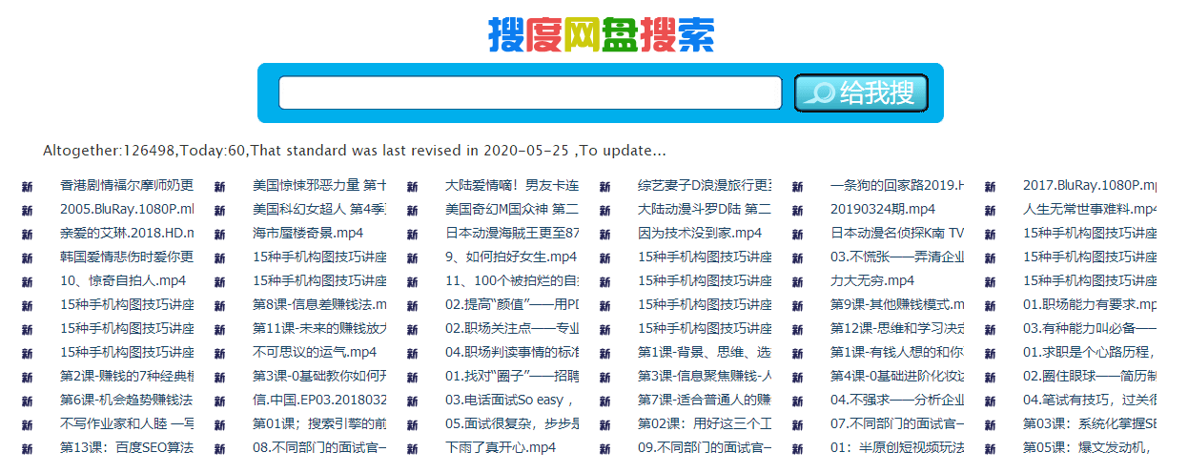Viewport: 1188px width, 473px height.
Task: Click the search text input box
Action: pyautogui.click(x=530, y=93)
